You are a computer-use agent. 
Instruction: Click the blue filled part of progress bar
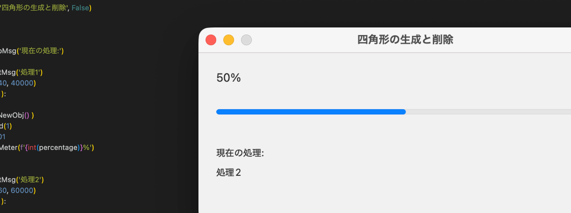pos(311,112)
